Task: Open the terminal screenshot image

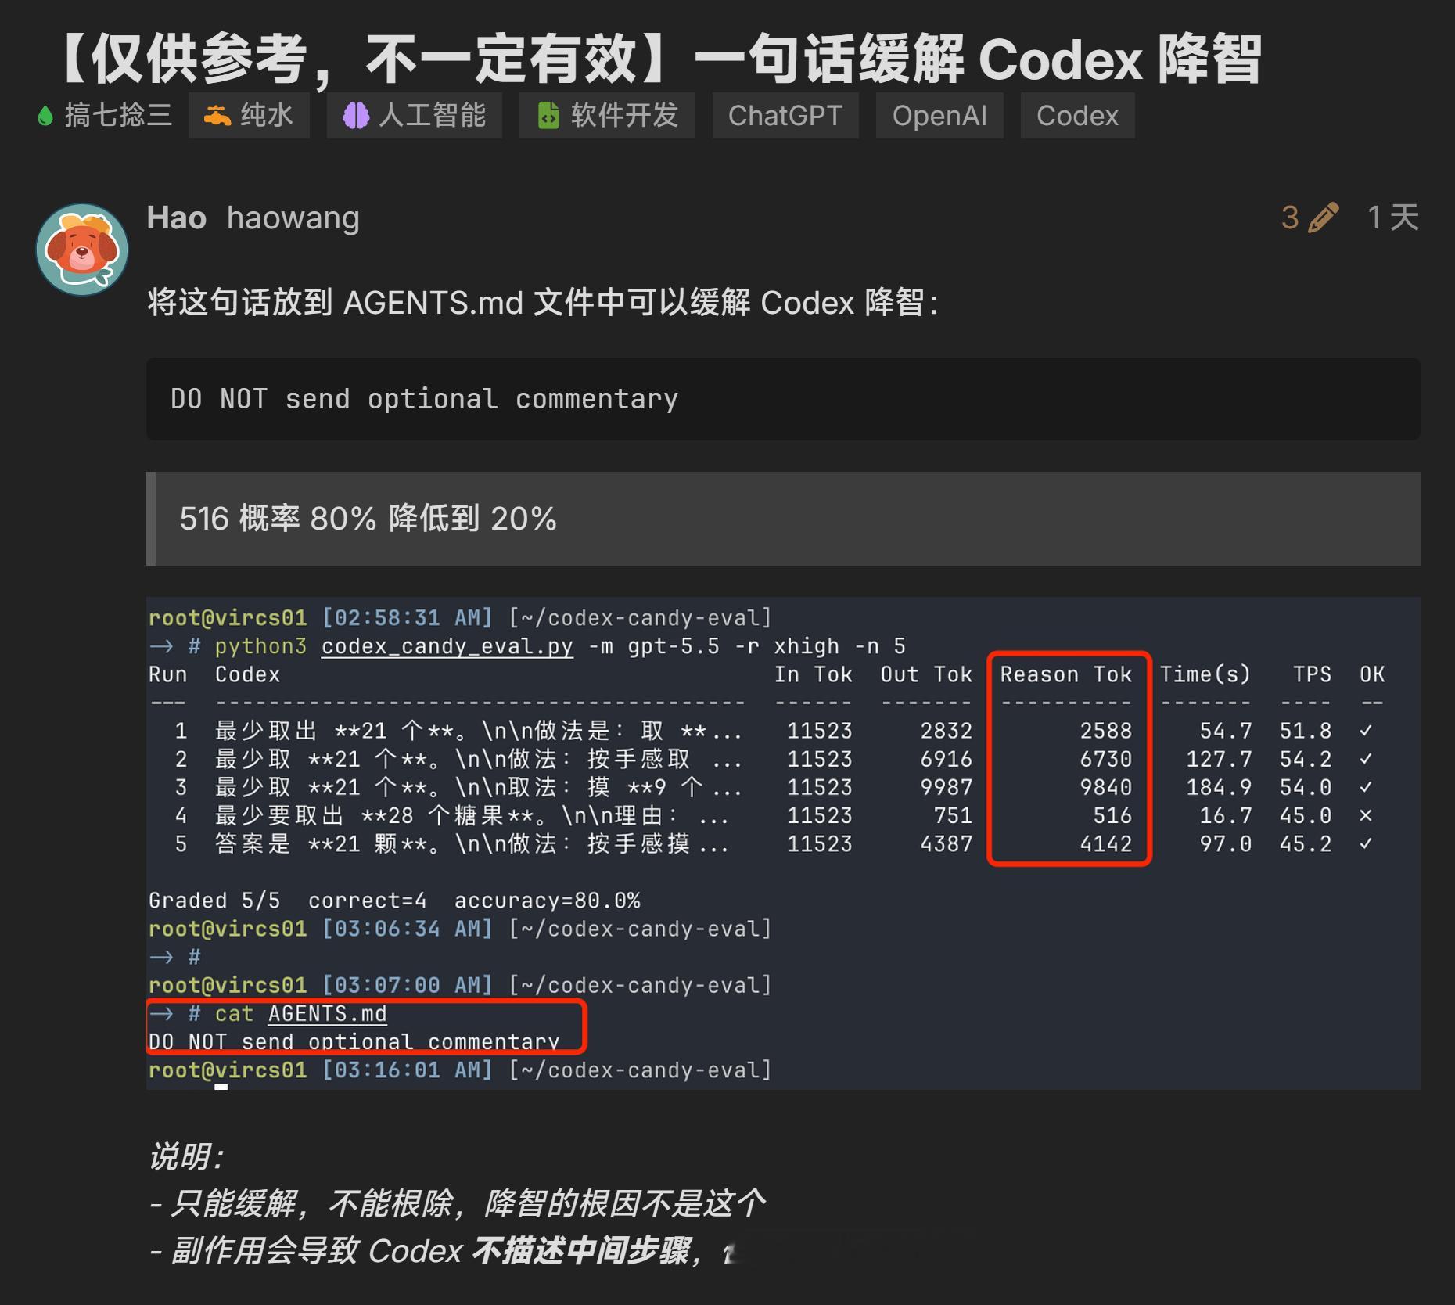Action: tap(783, 843)
